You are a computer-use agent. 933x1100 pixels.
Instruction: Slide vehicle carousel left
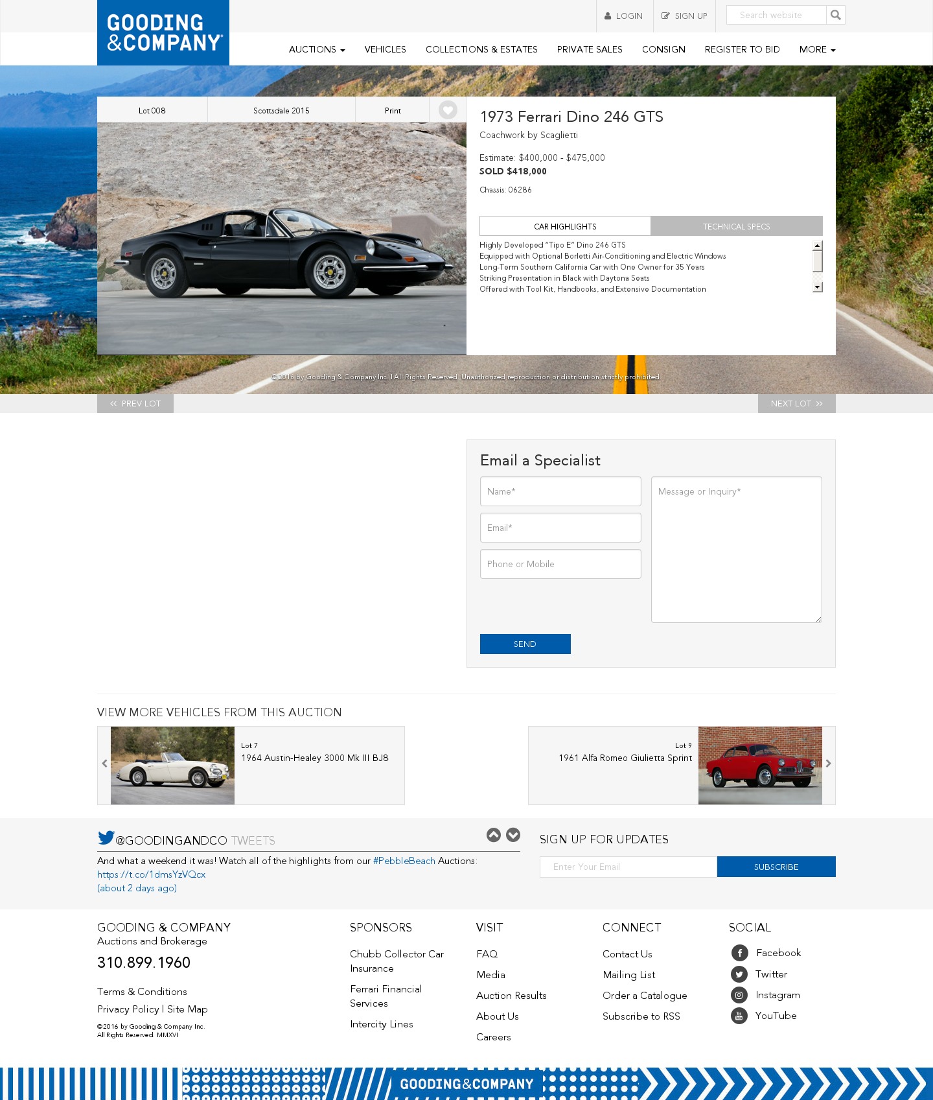(x=104, y=764)
